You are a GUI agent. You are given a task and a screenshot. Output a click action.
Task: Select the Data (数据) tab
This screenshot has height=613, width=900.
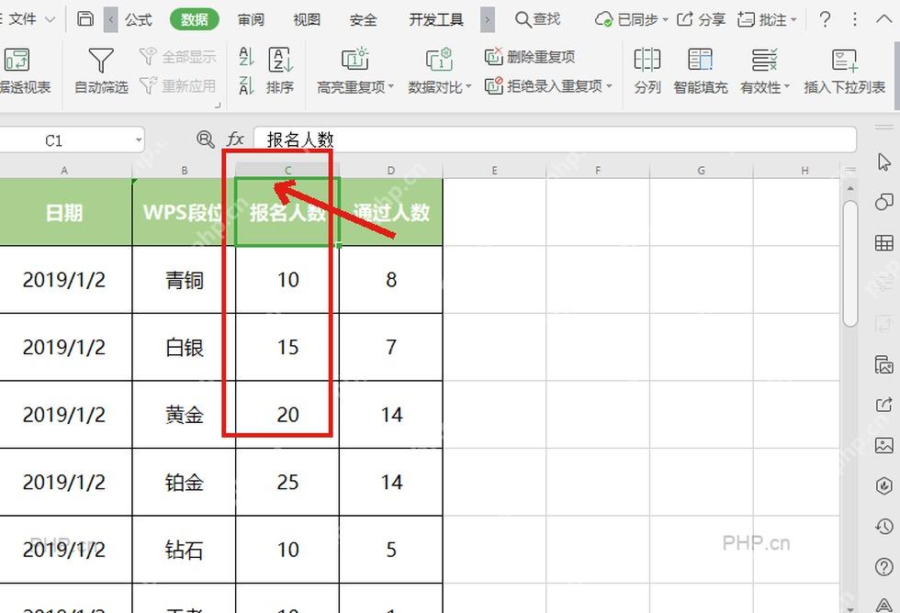pyautogui.click(x=195, y=19)
